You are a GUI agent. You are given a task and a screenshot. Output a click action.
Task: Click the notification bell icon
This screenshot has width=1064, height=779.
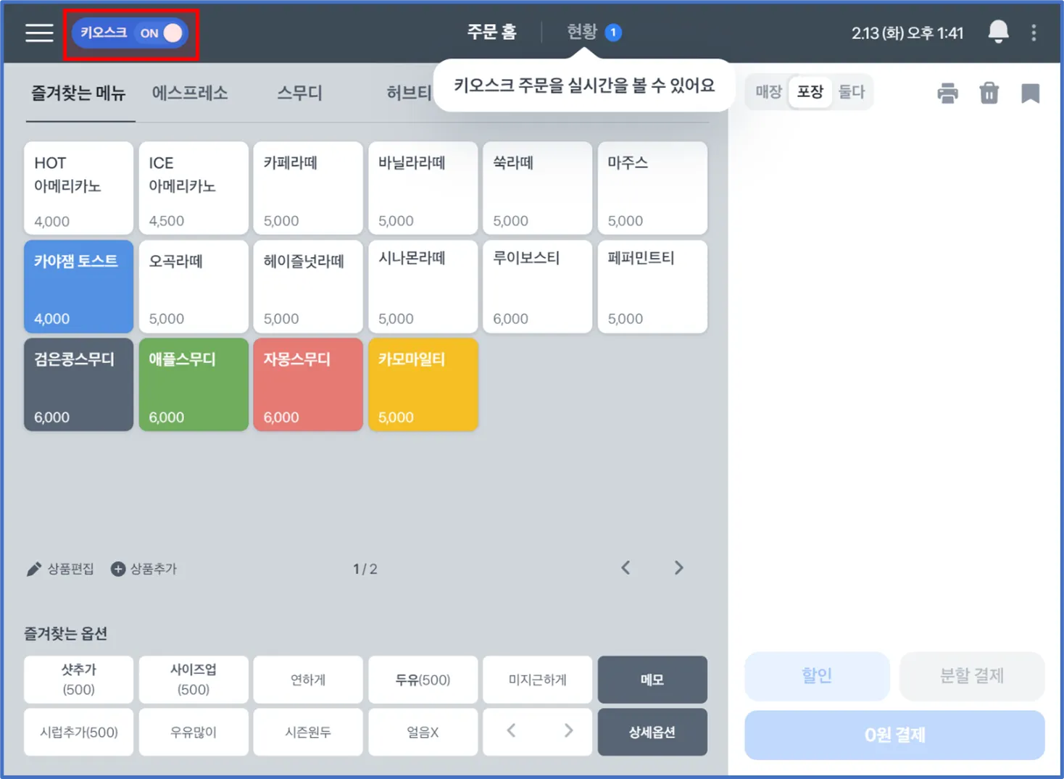tap(998, 32)
